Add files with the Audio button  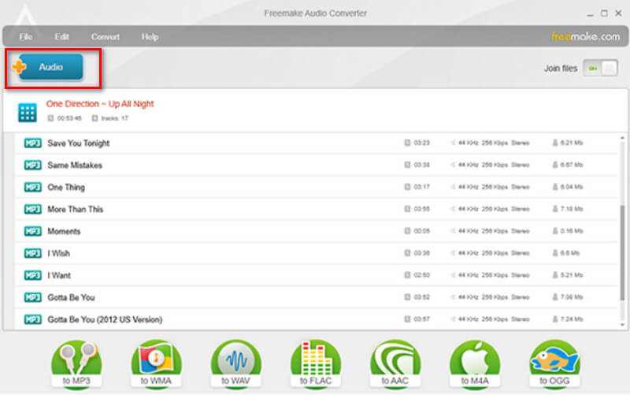pos(50,68)
